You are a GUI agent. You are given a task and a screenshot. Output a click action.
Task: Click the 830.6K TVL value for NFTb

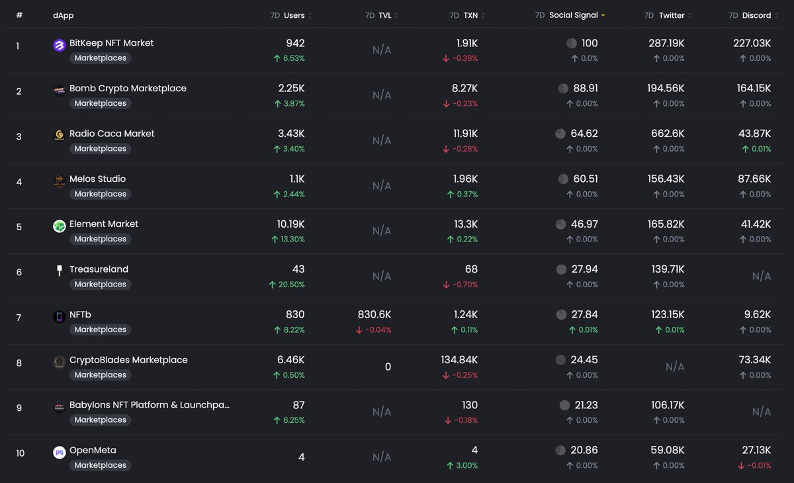pyautogui.click(x=375, y=314)
